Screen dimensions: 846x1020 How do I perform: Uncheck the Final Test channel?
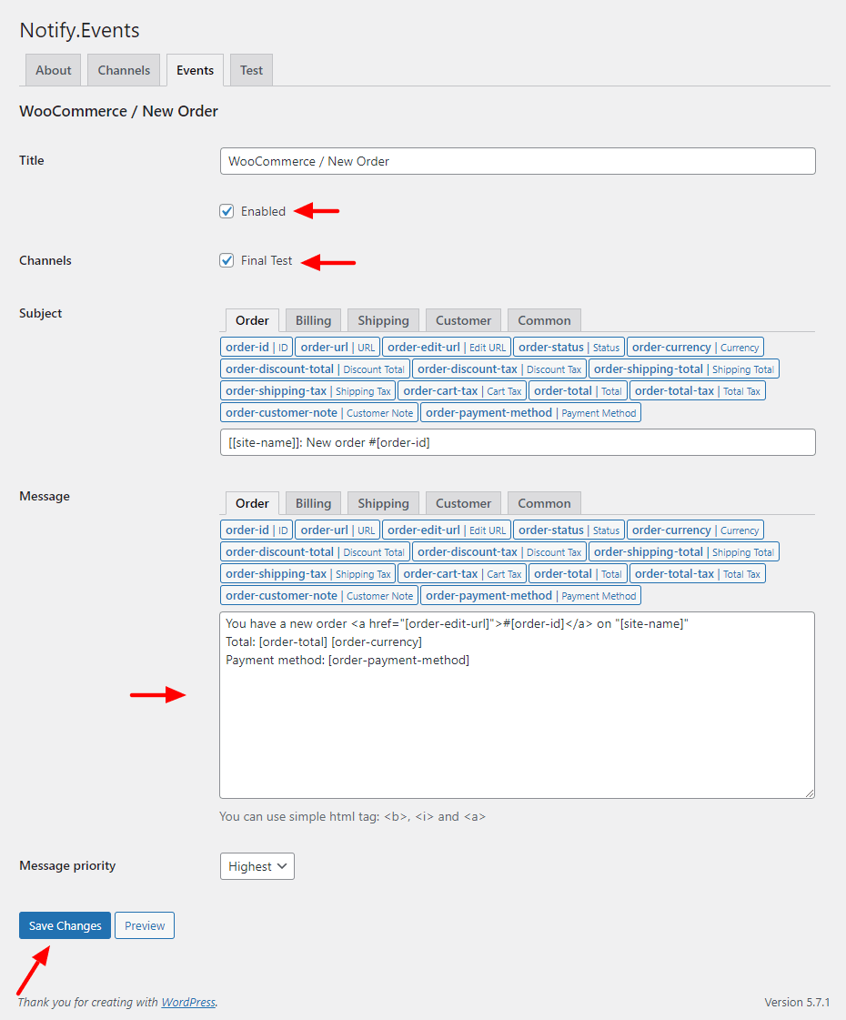point(227,261)
